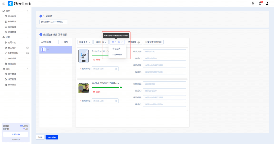Select AI剪辑作品 from the dropdown menu
Image resolution: width=274 pixels, height=144 pixels.
[117, 54]
